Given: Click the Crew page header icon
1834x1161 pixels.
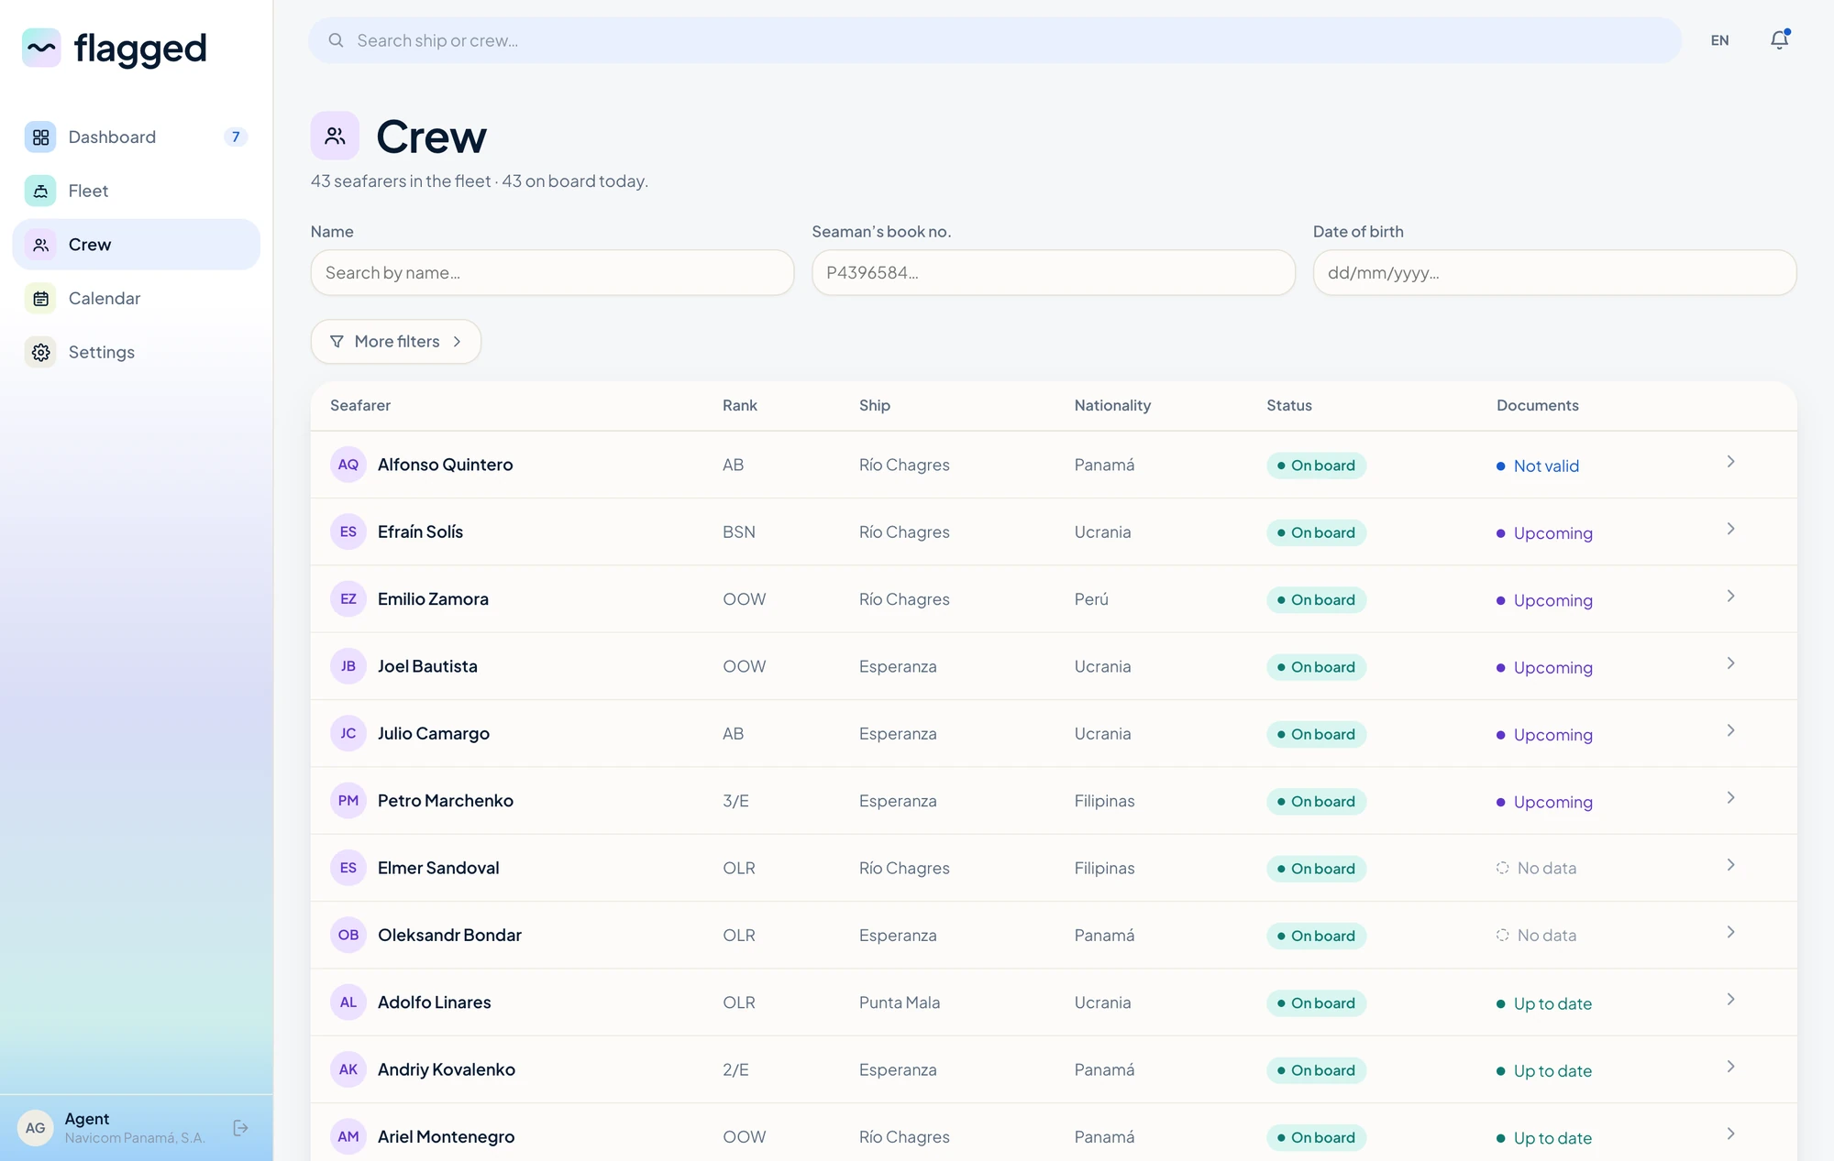Looking at the screenshot, I should click(335, 137).
